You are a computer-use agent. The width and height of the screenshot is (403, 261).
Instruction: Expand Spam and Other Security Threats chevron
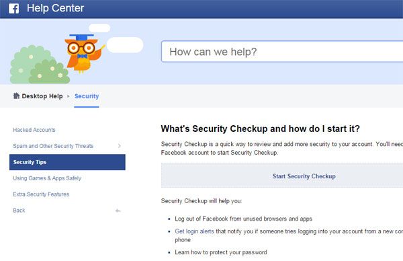click(x=120, y=146)
